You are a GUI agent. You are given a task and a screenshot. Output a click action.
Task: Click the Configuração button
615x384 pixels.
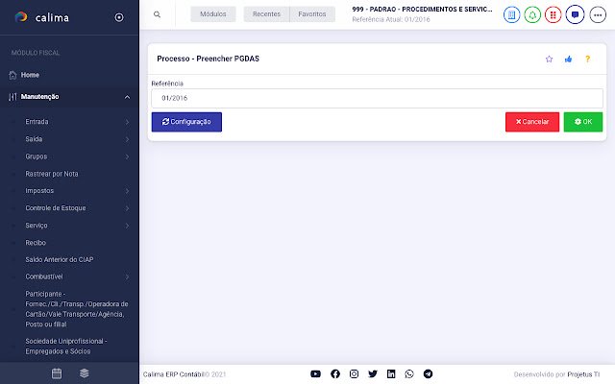186,122
